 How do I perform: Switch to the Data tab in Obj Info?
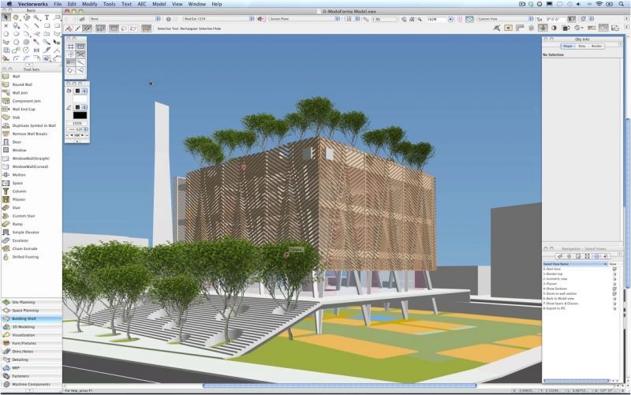click(x=582, y=46)
